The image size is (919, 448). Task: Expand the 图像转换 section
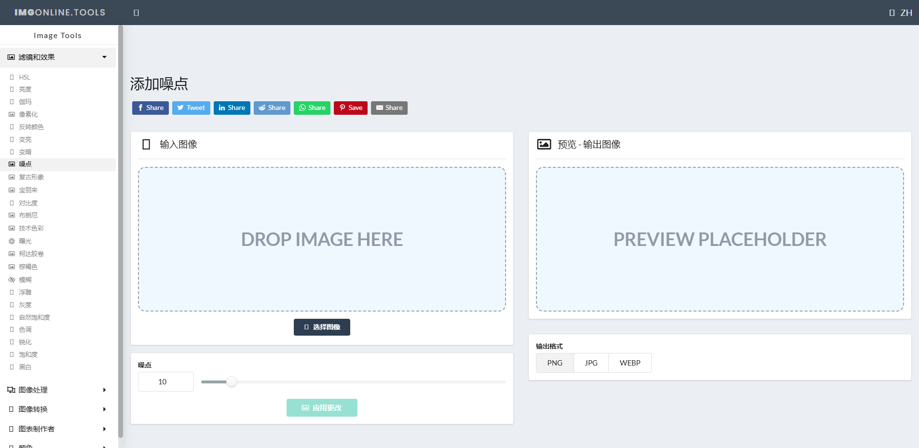coord(58,409)
